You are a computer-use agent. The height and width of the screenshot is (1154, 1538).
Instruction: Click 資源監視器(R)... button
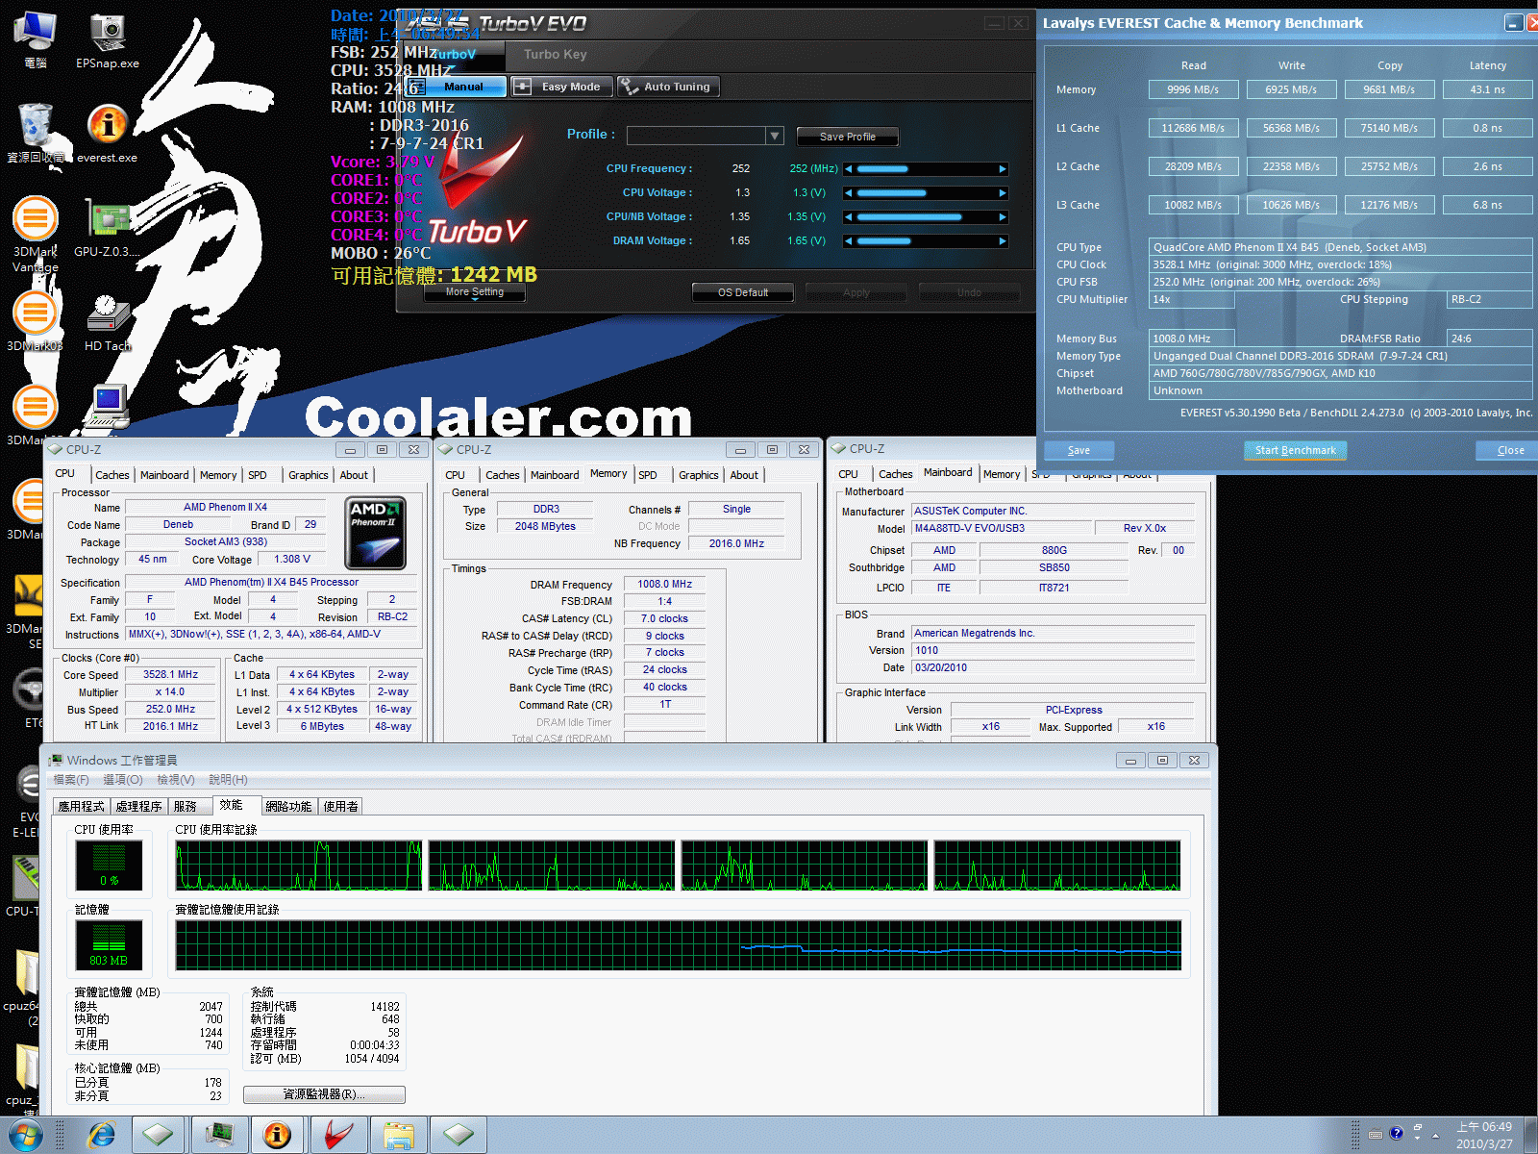point(324,1094)
